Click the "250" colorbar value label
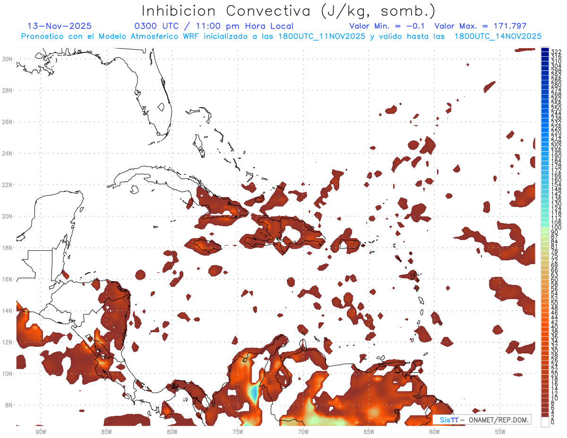 pyautogui.click(x=556, y=109)
